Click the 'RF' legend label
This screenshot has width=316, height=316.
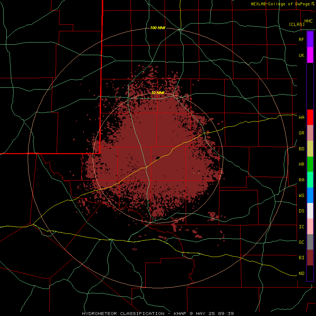tap(301, 39)
